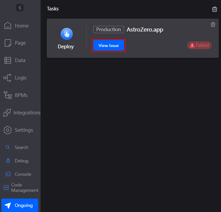Click the Debug bug icon
This screenshot has width=221, height=212.
click(8, 161)
